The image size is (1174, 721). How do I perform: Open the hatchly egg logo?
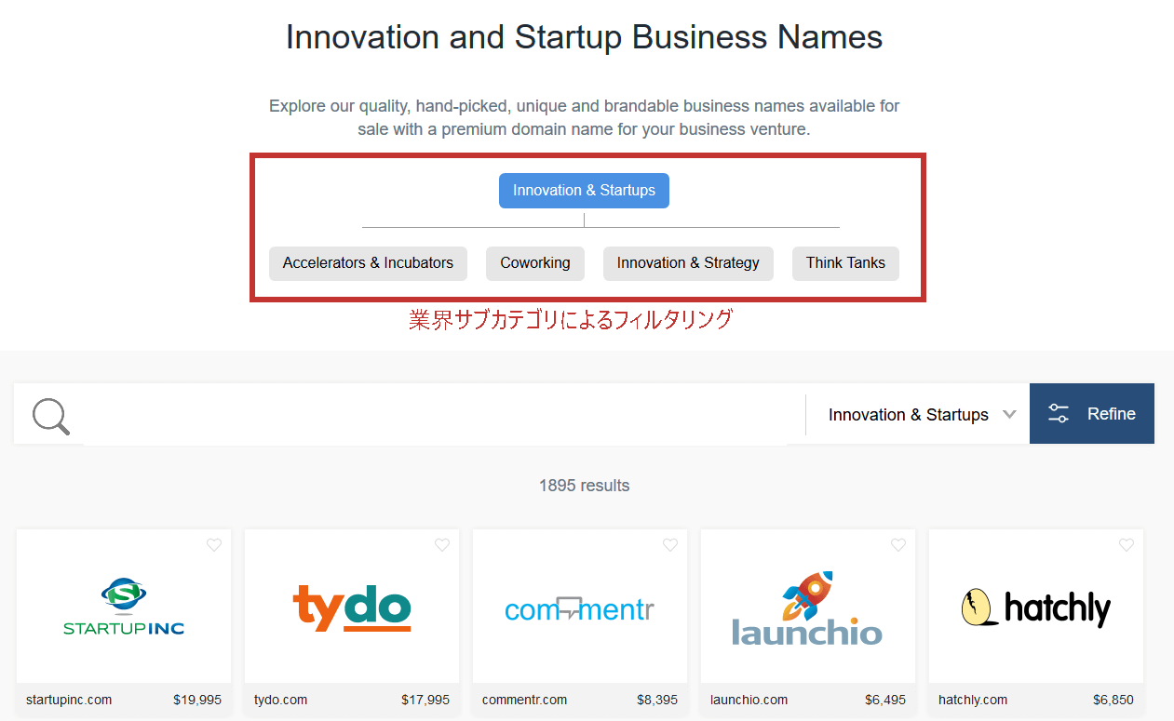coord(1036,608)
